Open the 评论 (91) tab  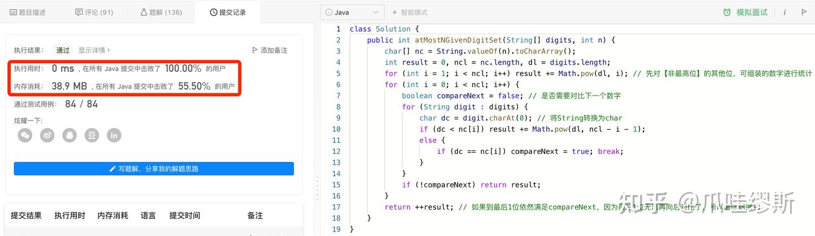94,12
